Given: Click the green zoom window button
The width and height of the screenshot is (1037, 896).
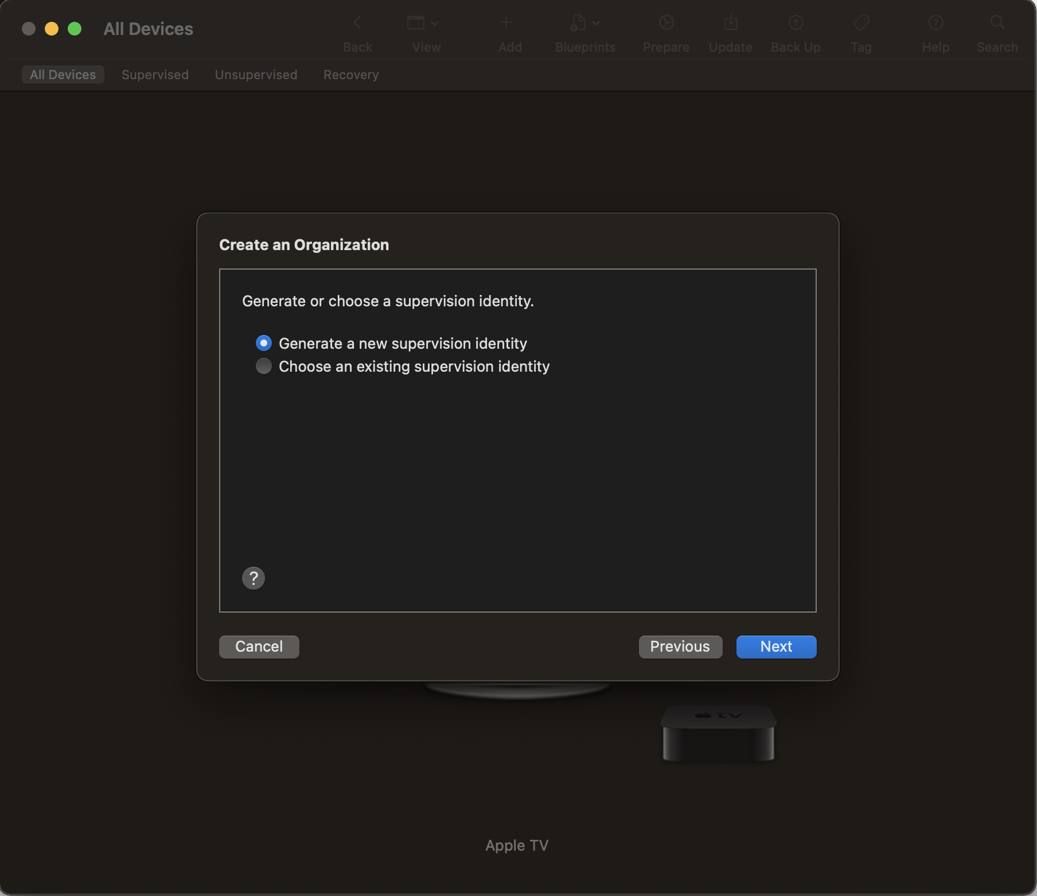Looking at the screenshot, I should (75, 29).
